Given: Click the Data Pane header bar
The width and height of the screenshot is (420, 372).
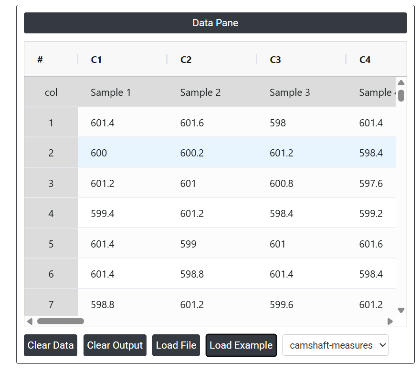Looking at the screenshot, I should [215, 23].
